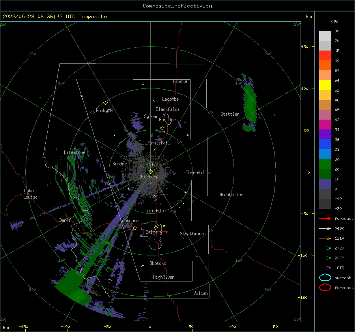Click the Limestone label
The width and height of the screenshot is (355, 332).
coord(75,152)
